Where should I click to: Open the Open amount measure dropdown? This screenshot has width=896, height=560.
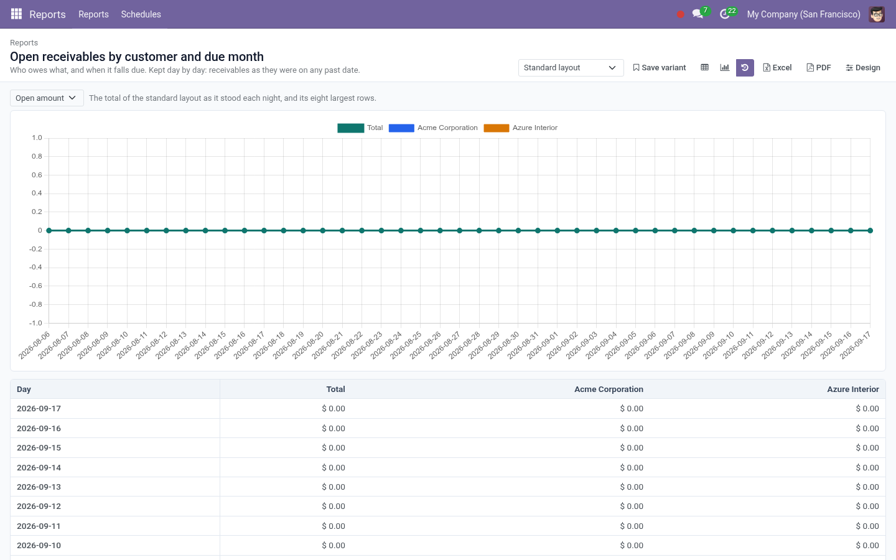47,98
